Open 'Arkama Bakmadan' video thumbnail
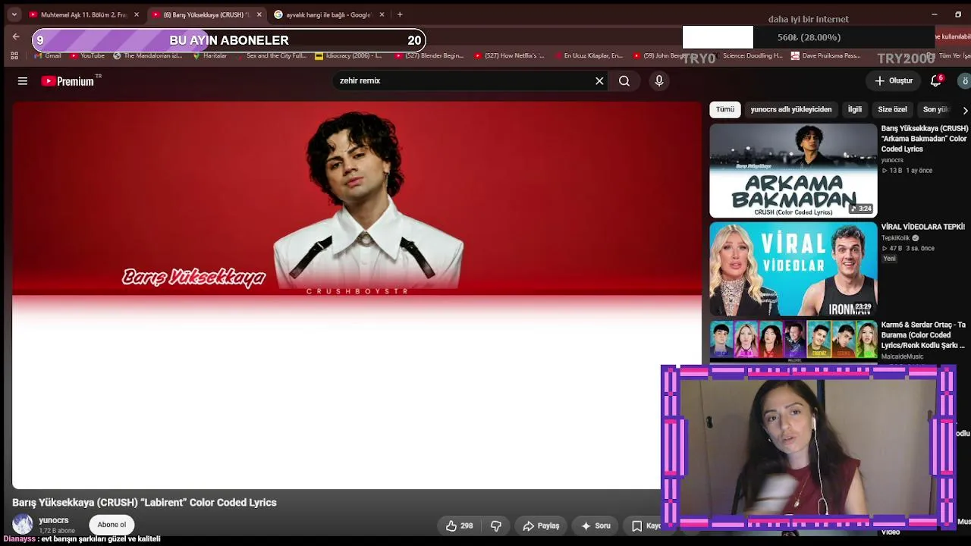This screenshot has width=971, height=546. point(793,171)
